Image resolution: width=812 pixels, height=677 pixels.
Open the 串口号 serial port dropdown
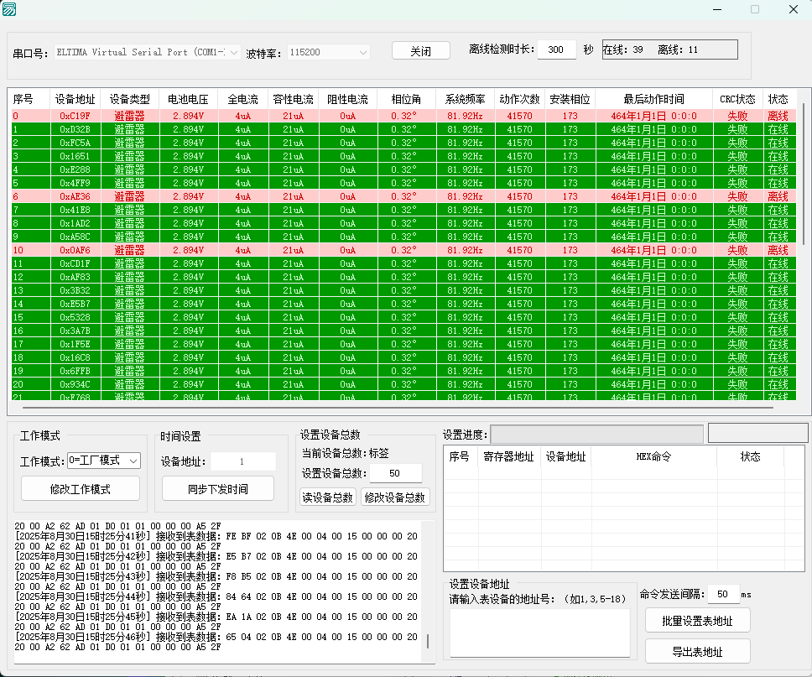148,52
